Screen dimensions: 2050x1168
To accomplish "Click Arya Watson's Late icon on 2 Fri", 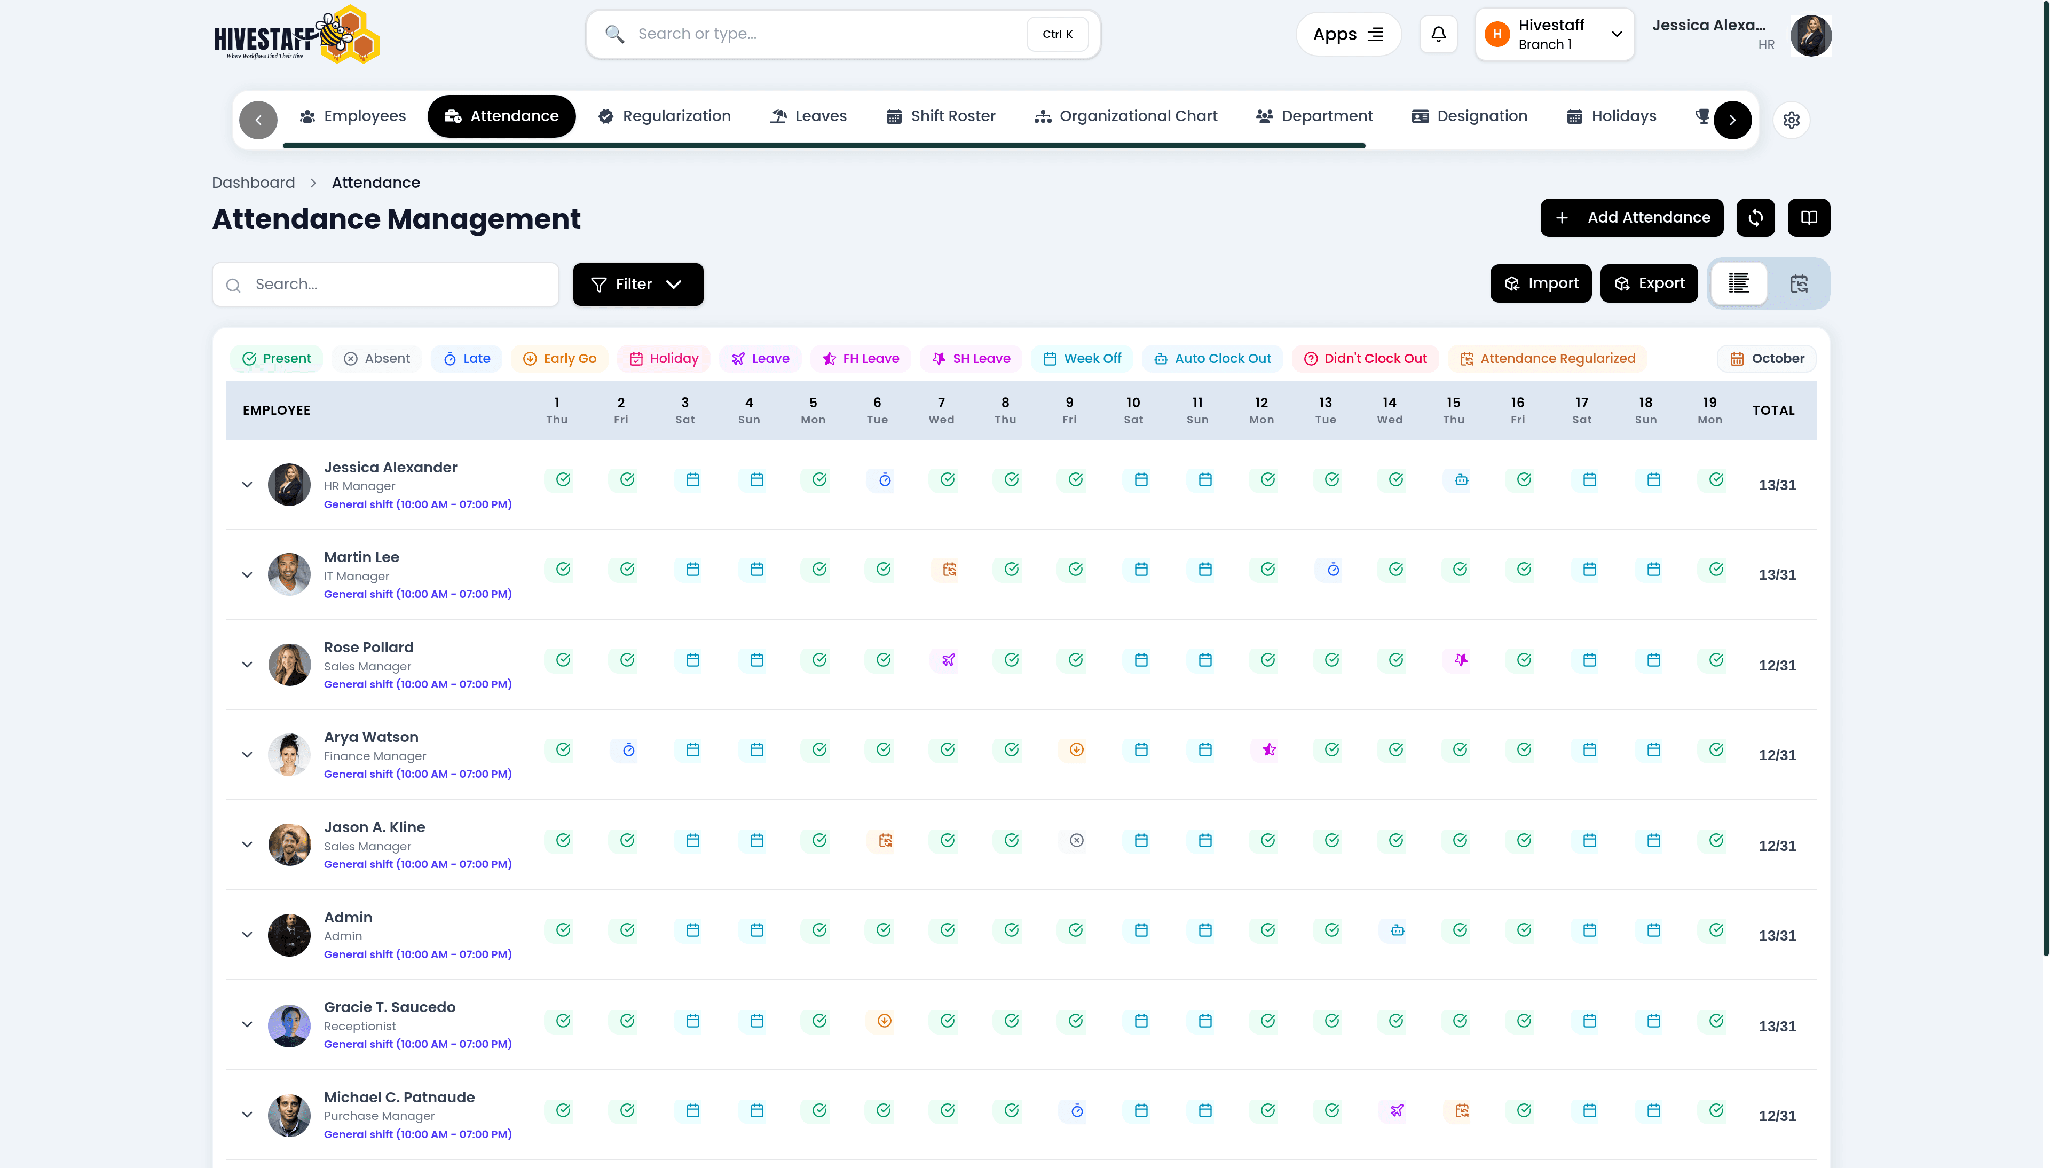I will (628, 750).
